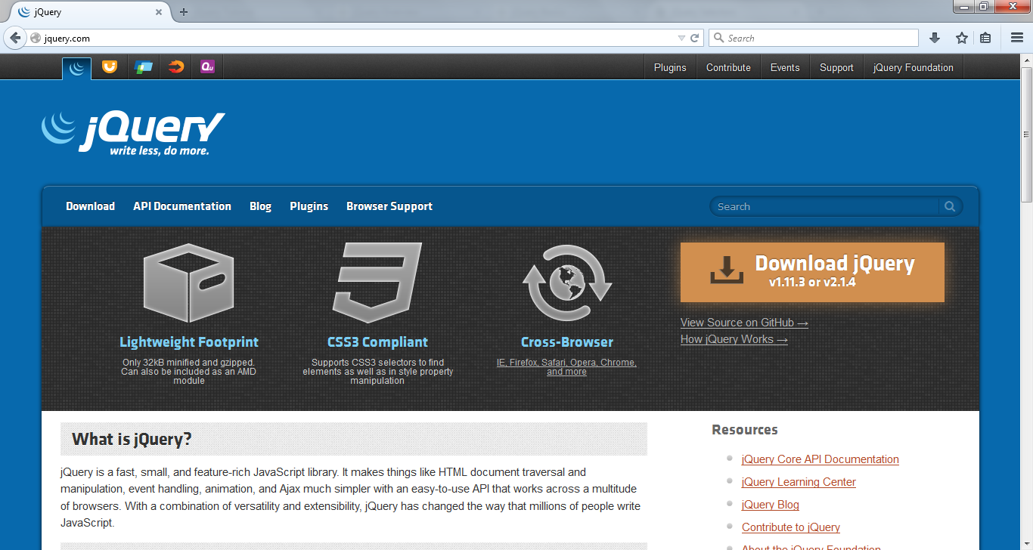1033x550 pixels.
Task: Go to Download in site navigation
Action: (90, 206)
